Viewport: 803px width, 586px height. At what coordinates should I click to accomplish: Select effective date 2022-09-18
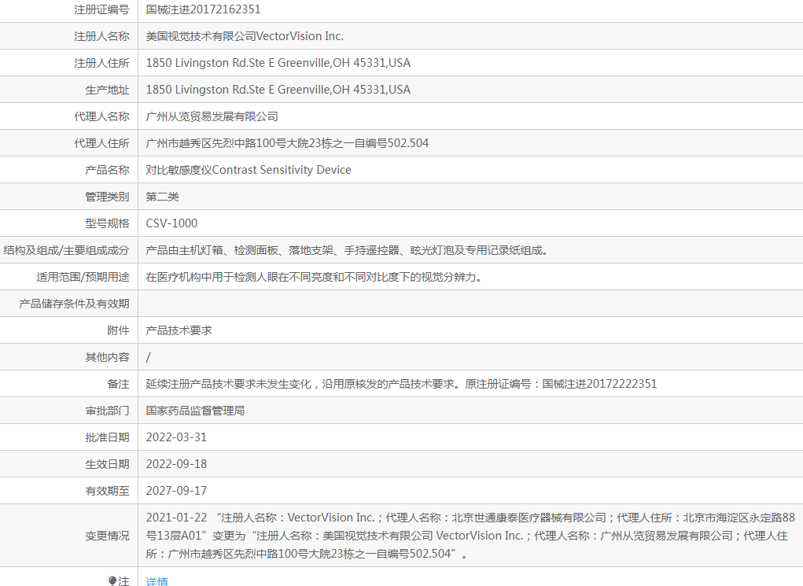(176, 463)
